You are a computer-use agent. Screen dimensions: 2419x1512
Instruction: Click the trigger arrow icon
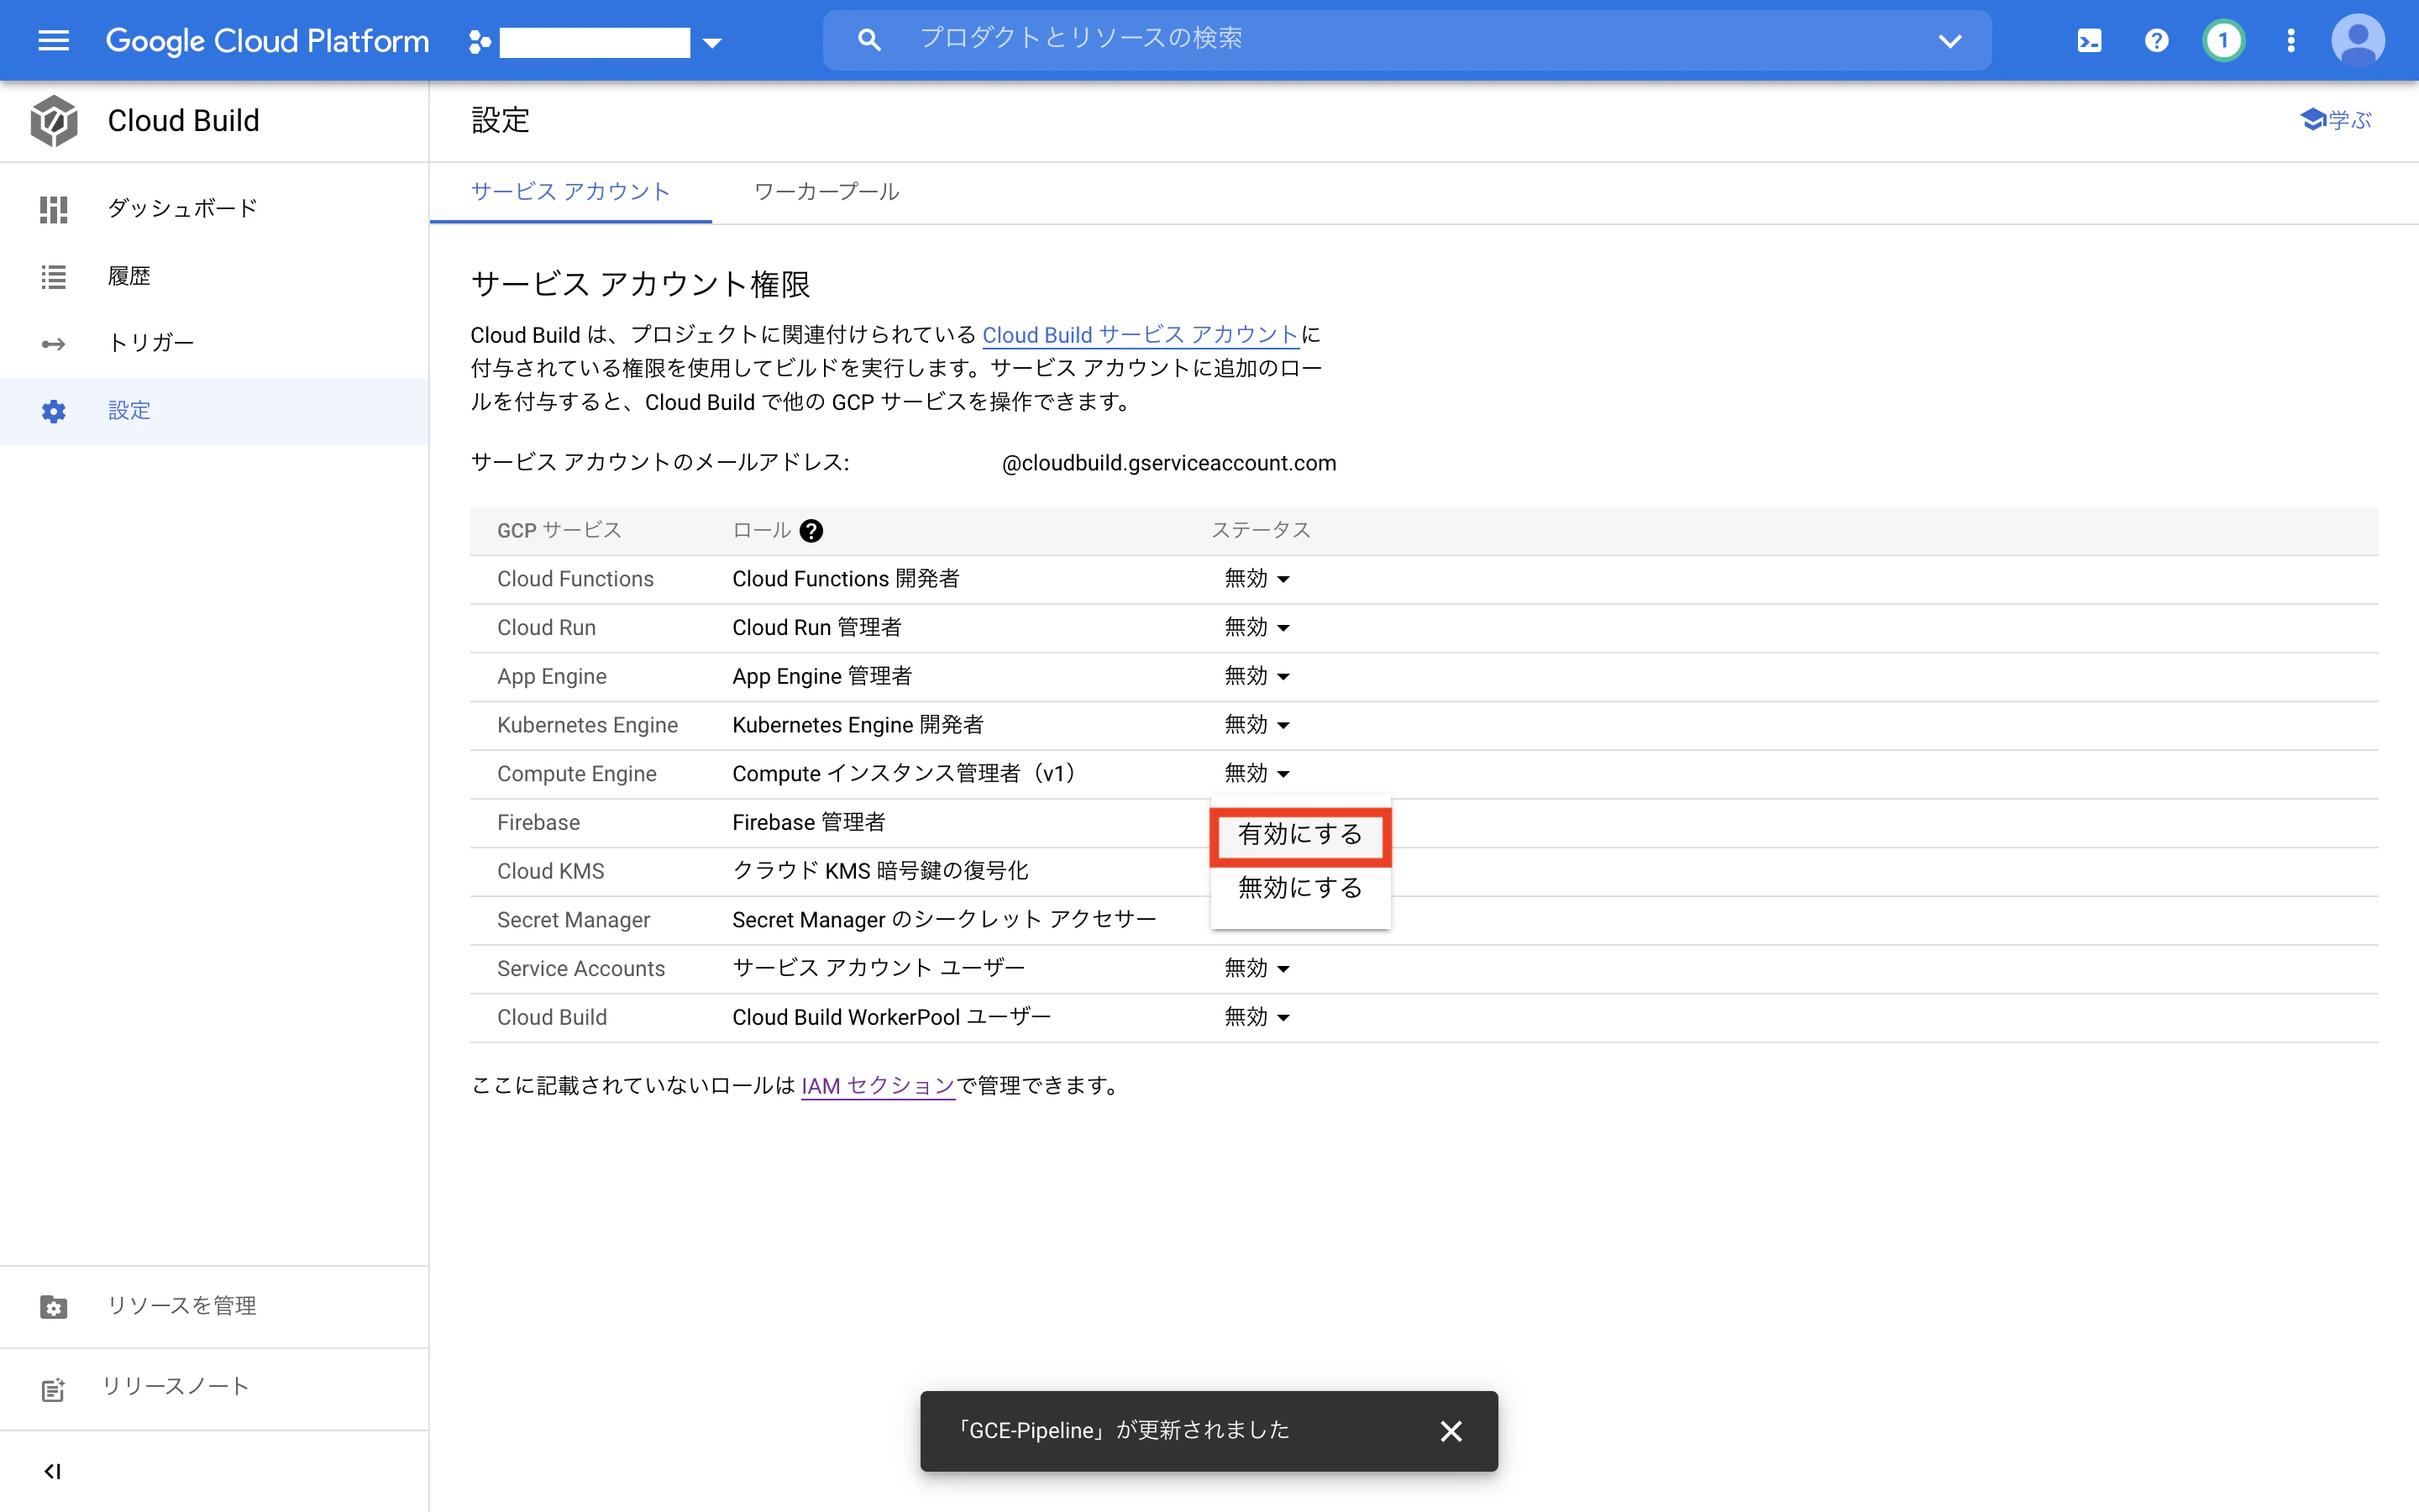54,344
